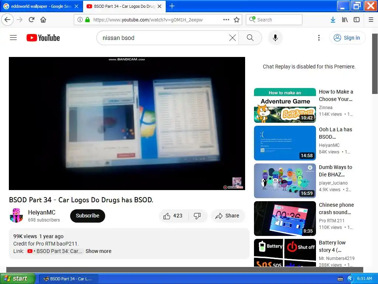The image size is (378, 284).
Task: Show hidden tray icons arrow
Action: (350, 279)
